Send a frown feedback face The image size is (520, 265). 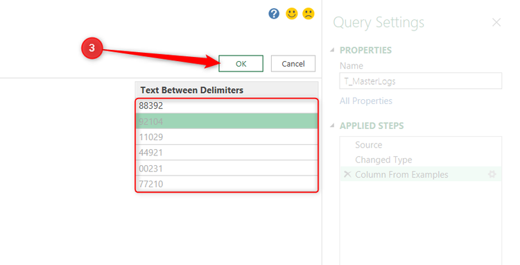[309, 14]
